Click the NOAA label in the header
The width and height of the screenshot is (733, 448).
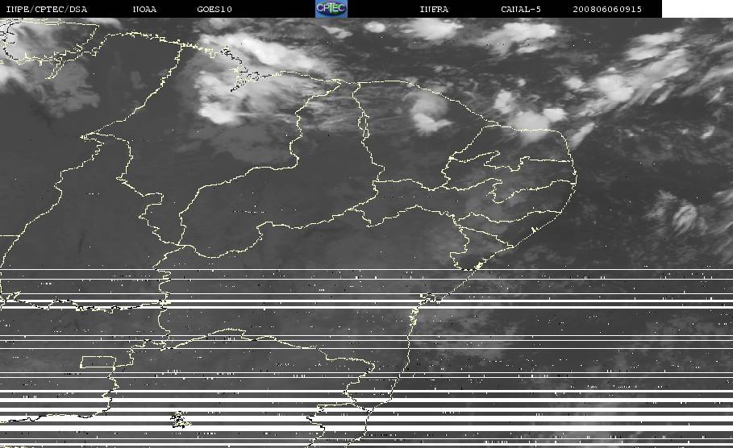144,9
